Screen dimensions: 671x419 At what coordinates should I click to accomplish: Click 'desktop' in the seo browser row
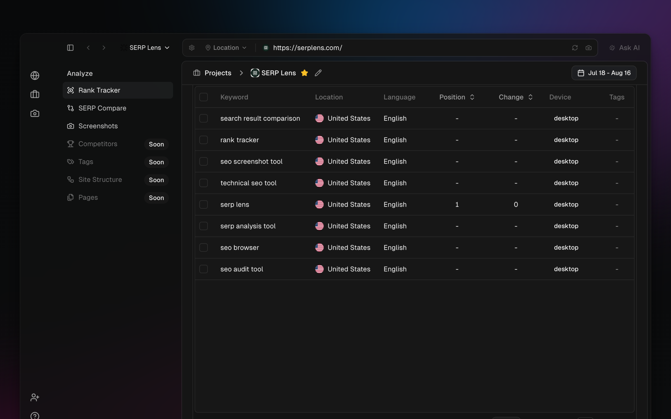[x=566, y=247]
